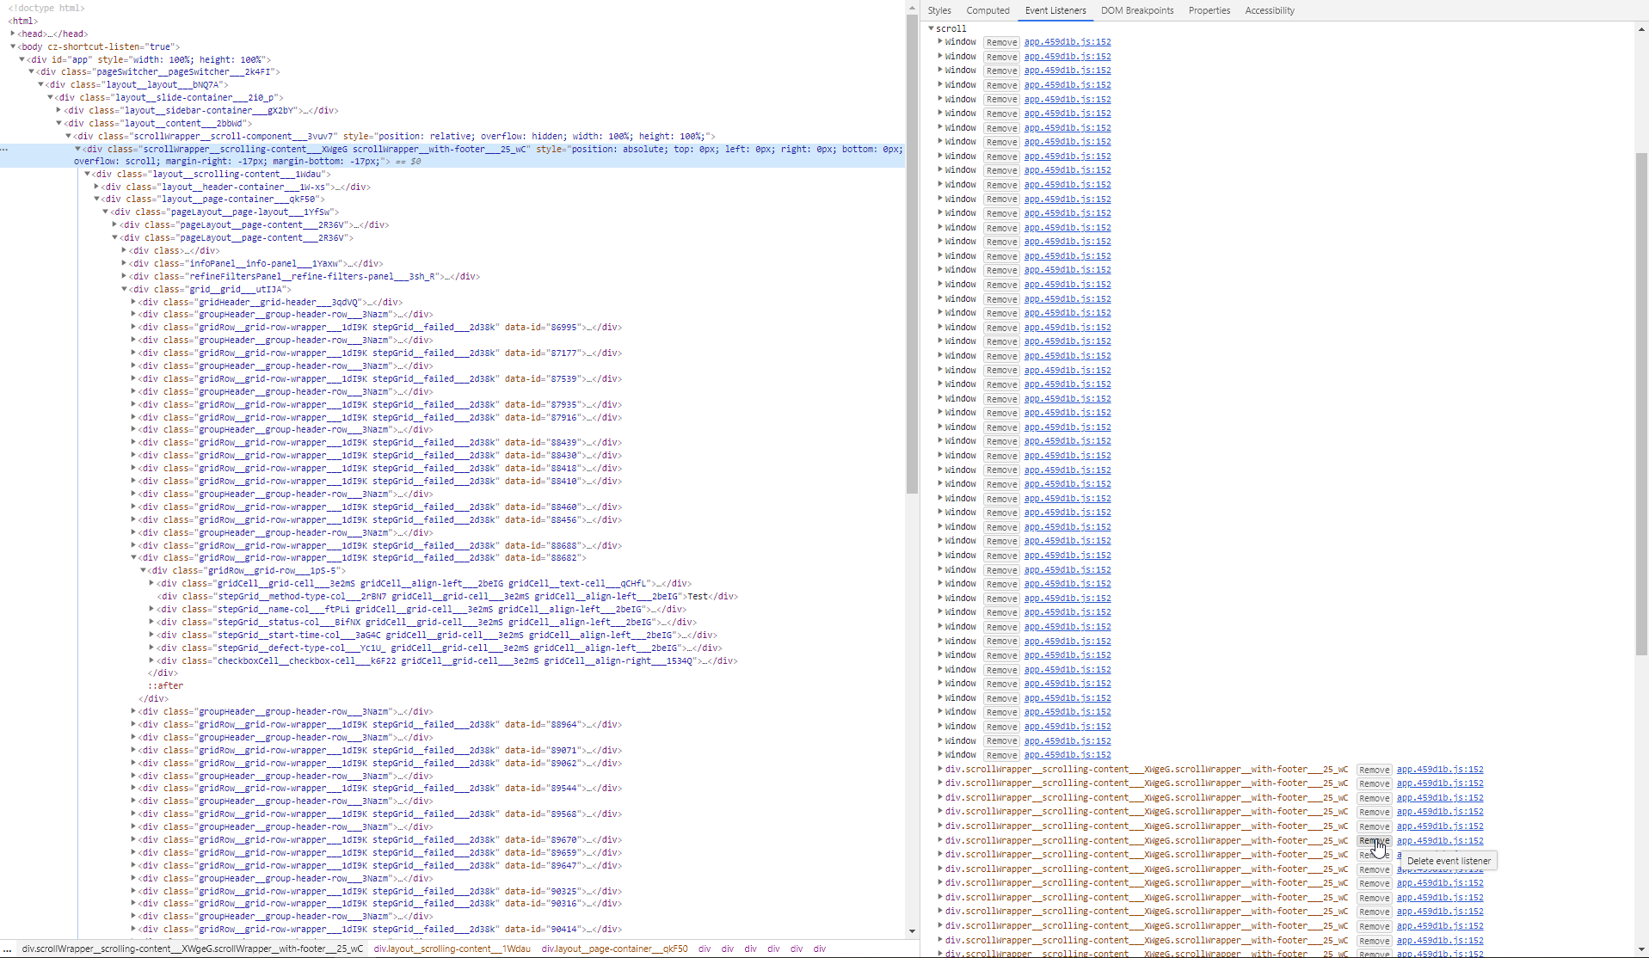Image resolution: width=1649 pixels, height=958 pixels.
Task: Select grid row data-id 90316
Action: pos(380,903)
